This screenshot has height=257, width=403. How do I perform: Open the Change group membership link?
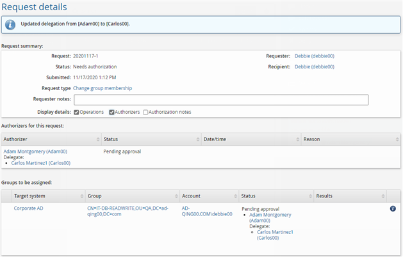(x=103, y=88)
